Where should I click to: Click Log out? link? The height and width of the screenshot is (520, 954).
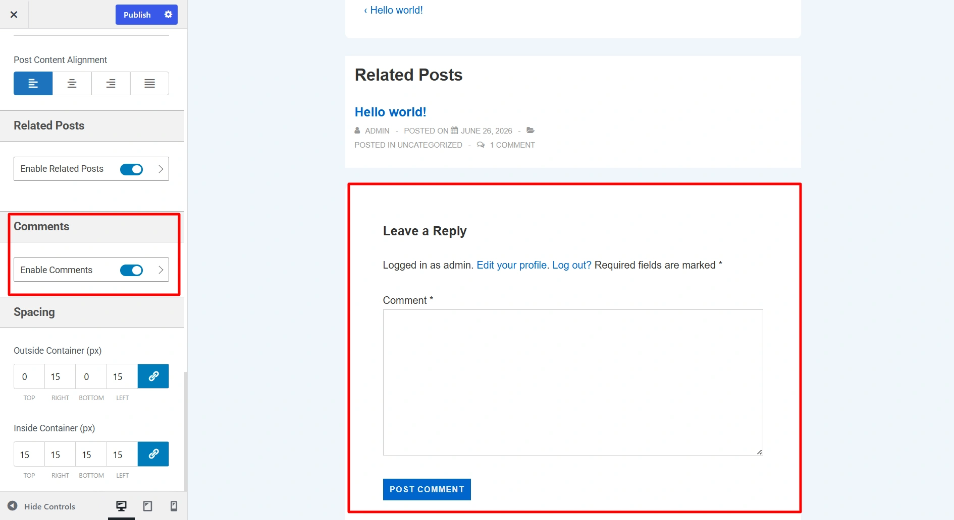[x=571, y=265]
